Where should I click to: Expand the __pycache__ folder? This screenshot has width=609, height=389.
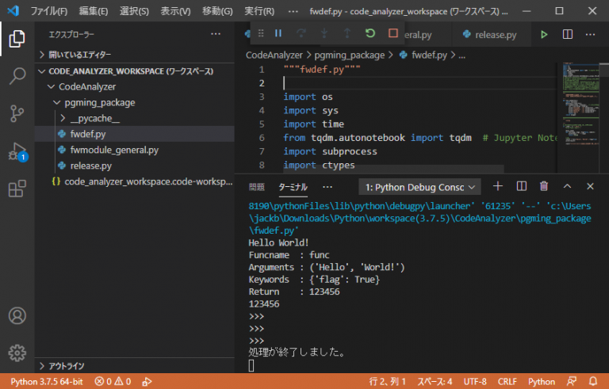94,118
